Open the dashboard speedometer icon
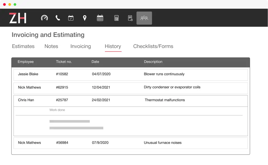Image resolution: width=268 pixels, height=165 pixels. tap(44, 18)
